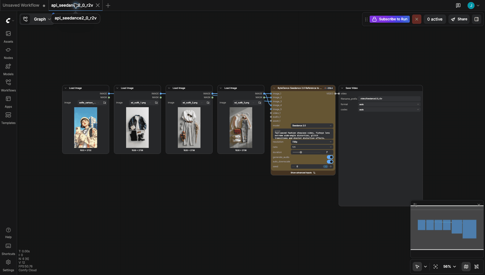The image size is (485, 275).
Task: Open the 0 active jobs button
Action: coord(435,19)
